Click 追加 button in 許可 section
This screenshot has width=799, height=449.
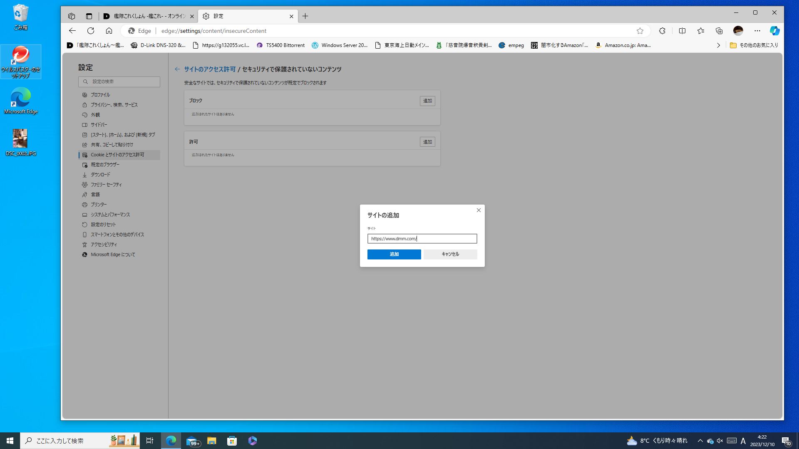click(427, 142)
